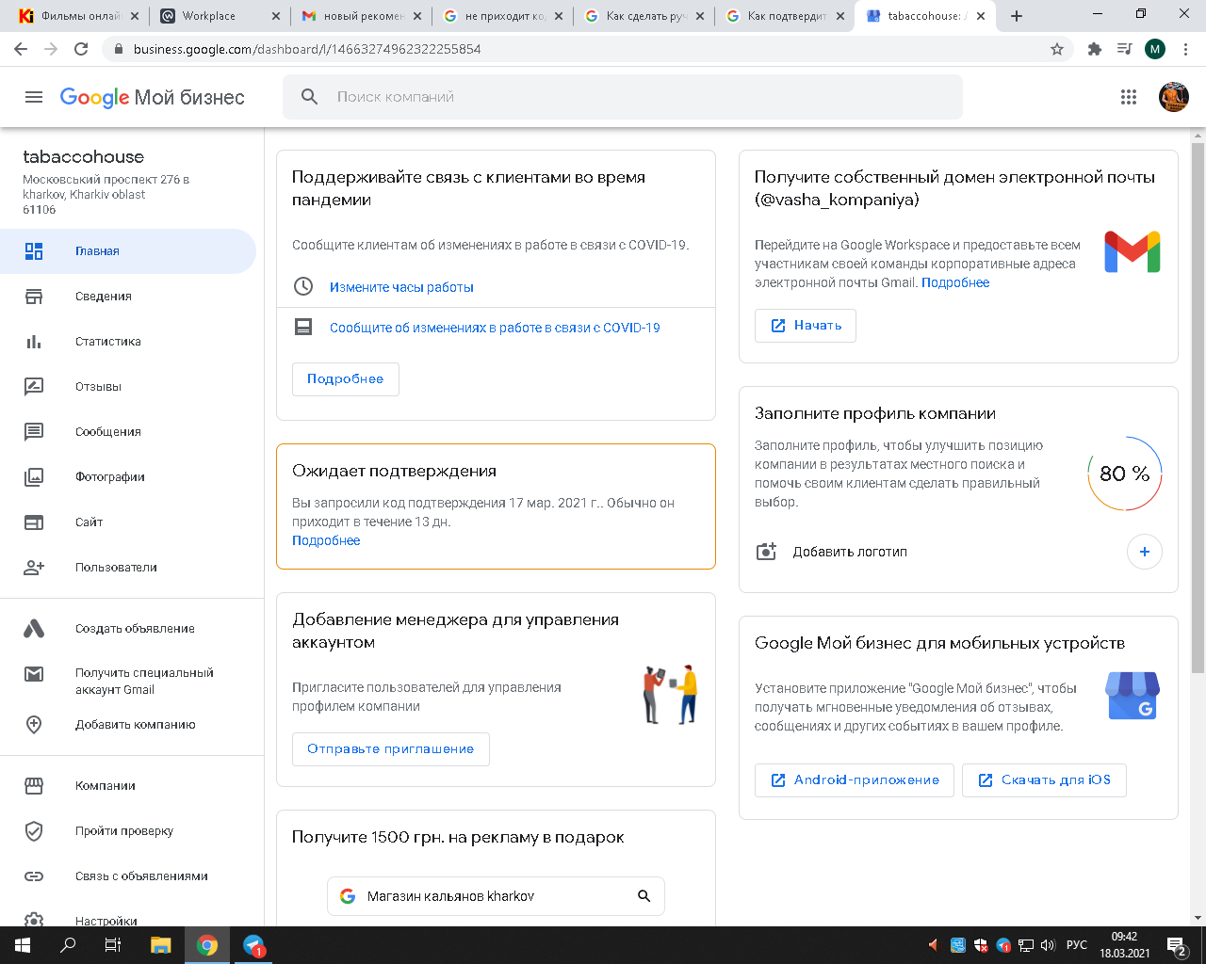Open the notification center in taskbar
This screenshot has width=1206, height=964.
click(1177, 945)
